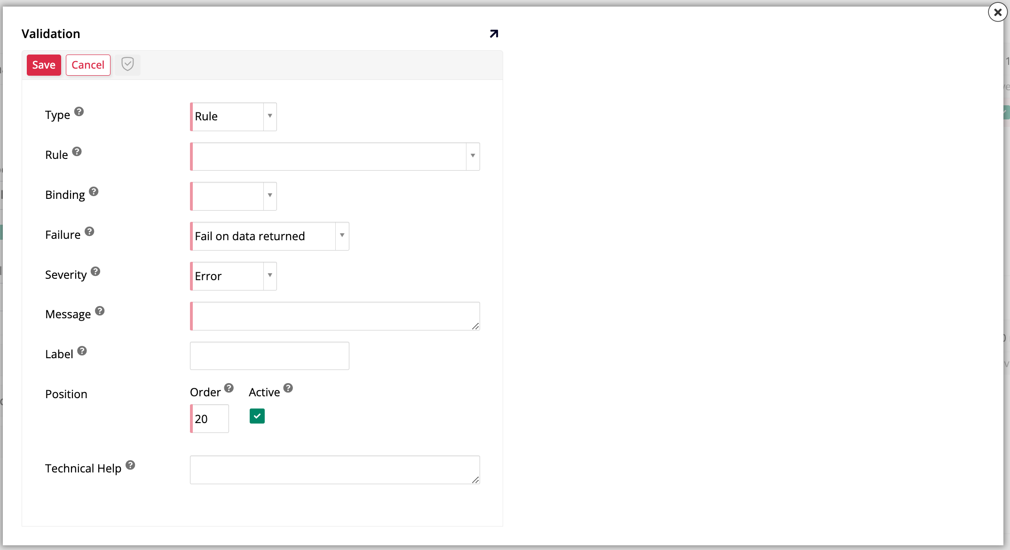Click the shield icon next to Cancel
The height and width of the screenshot is (550, 1010).
tap(127, 64)
